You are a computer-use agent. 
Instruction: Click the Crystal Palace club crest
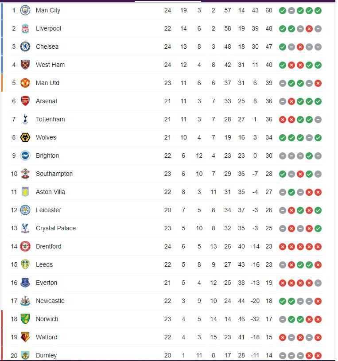click(25, 228)
